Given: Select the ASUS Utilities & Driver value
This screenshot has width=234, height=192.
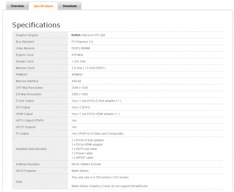Looking at the screenshot, I should tap(86, 164).
